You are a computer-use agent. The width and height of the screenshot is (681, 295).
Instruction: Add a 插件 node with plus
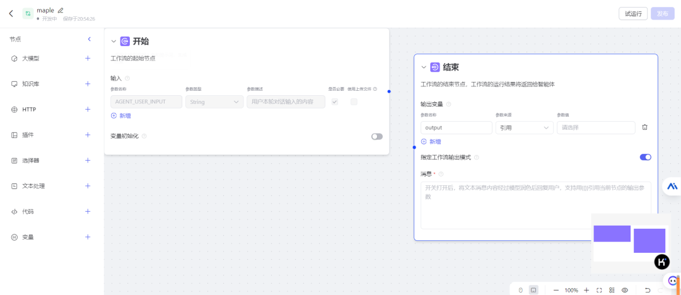[x=88, y=135]
